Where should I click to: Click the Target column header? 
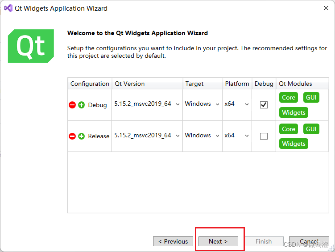pyautogui.click(x=203, y=84)
